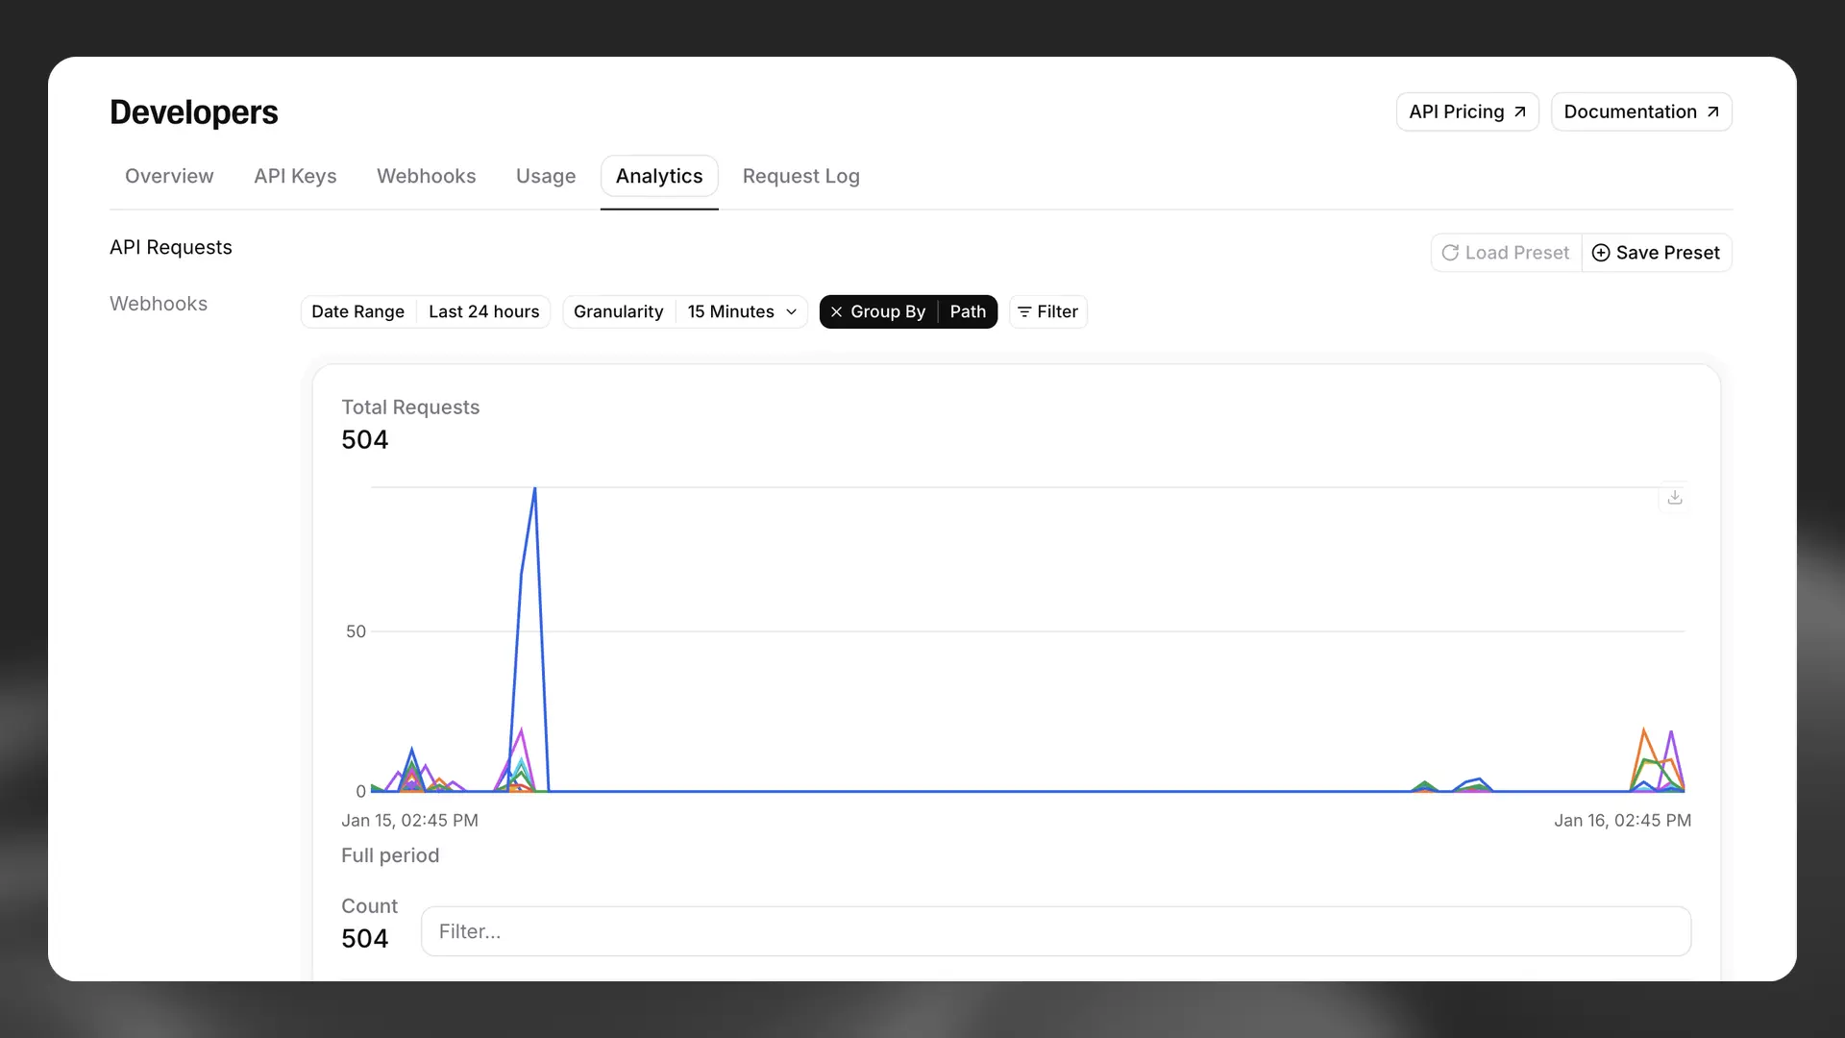This screenshot has width=1845, height=1038.
Task: Click the Analytics tab
Action: (x=659, y=176)
